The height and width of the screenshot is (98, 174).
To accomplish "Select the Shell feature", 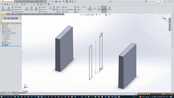I will (x=59, y=12).
